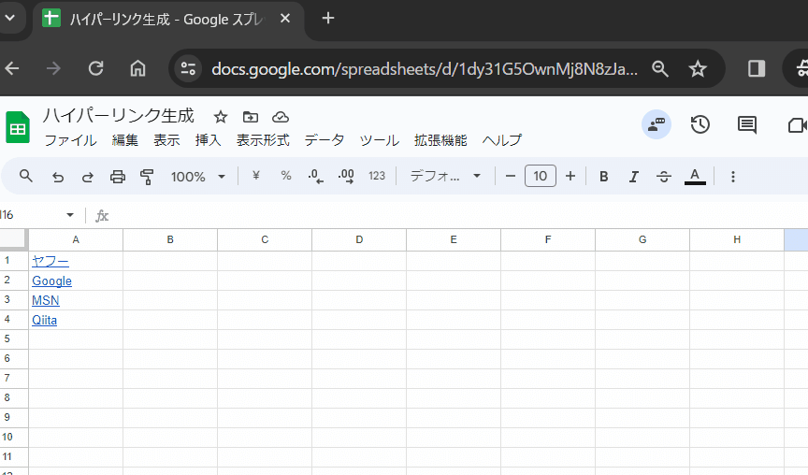Select row 7 header
808x475 pixels.
14,378
